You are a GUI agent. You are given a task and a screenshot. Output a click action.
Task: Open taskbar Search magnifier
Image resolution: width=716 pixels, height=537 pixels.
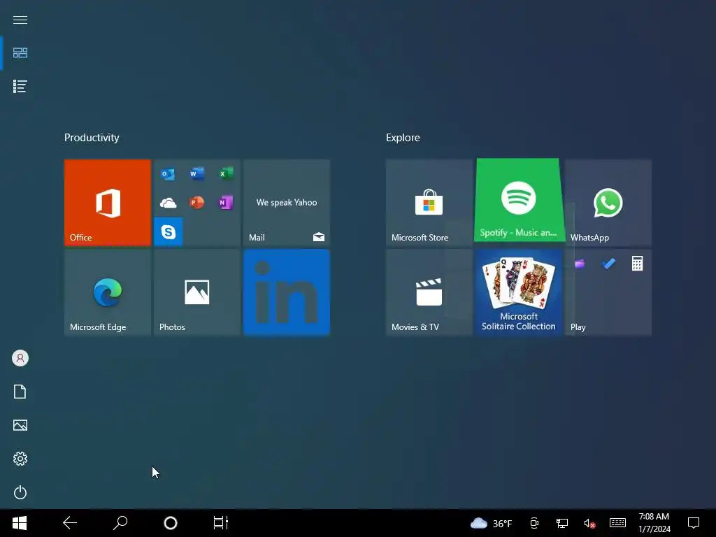(120, 523)
